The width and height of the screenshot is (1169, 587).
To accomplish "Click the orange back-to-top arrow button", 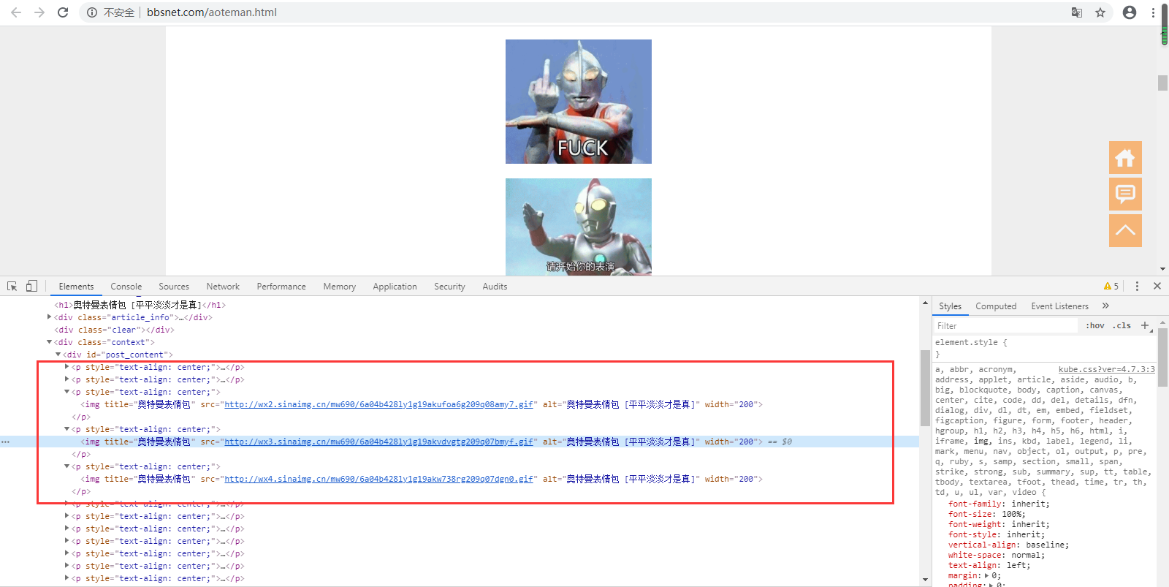I will pyautogui.click(x=1125, y=230).
